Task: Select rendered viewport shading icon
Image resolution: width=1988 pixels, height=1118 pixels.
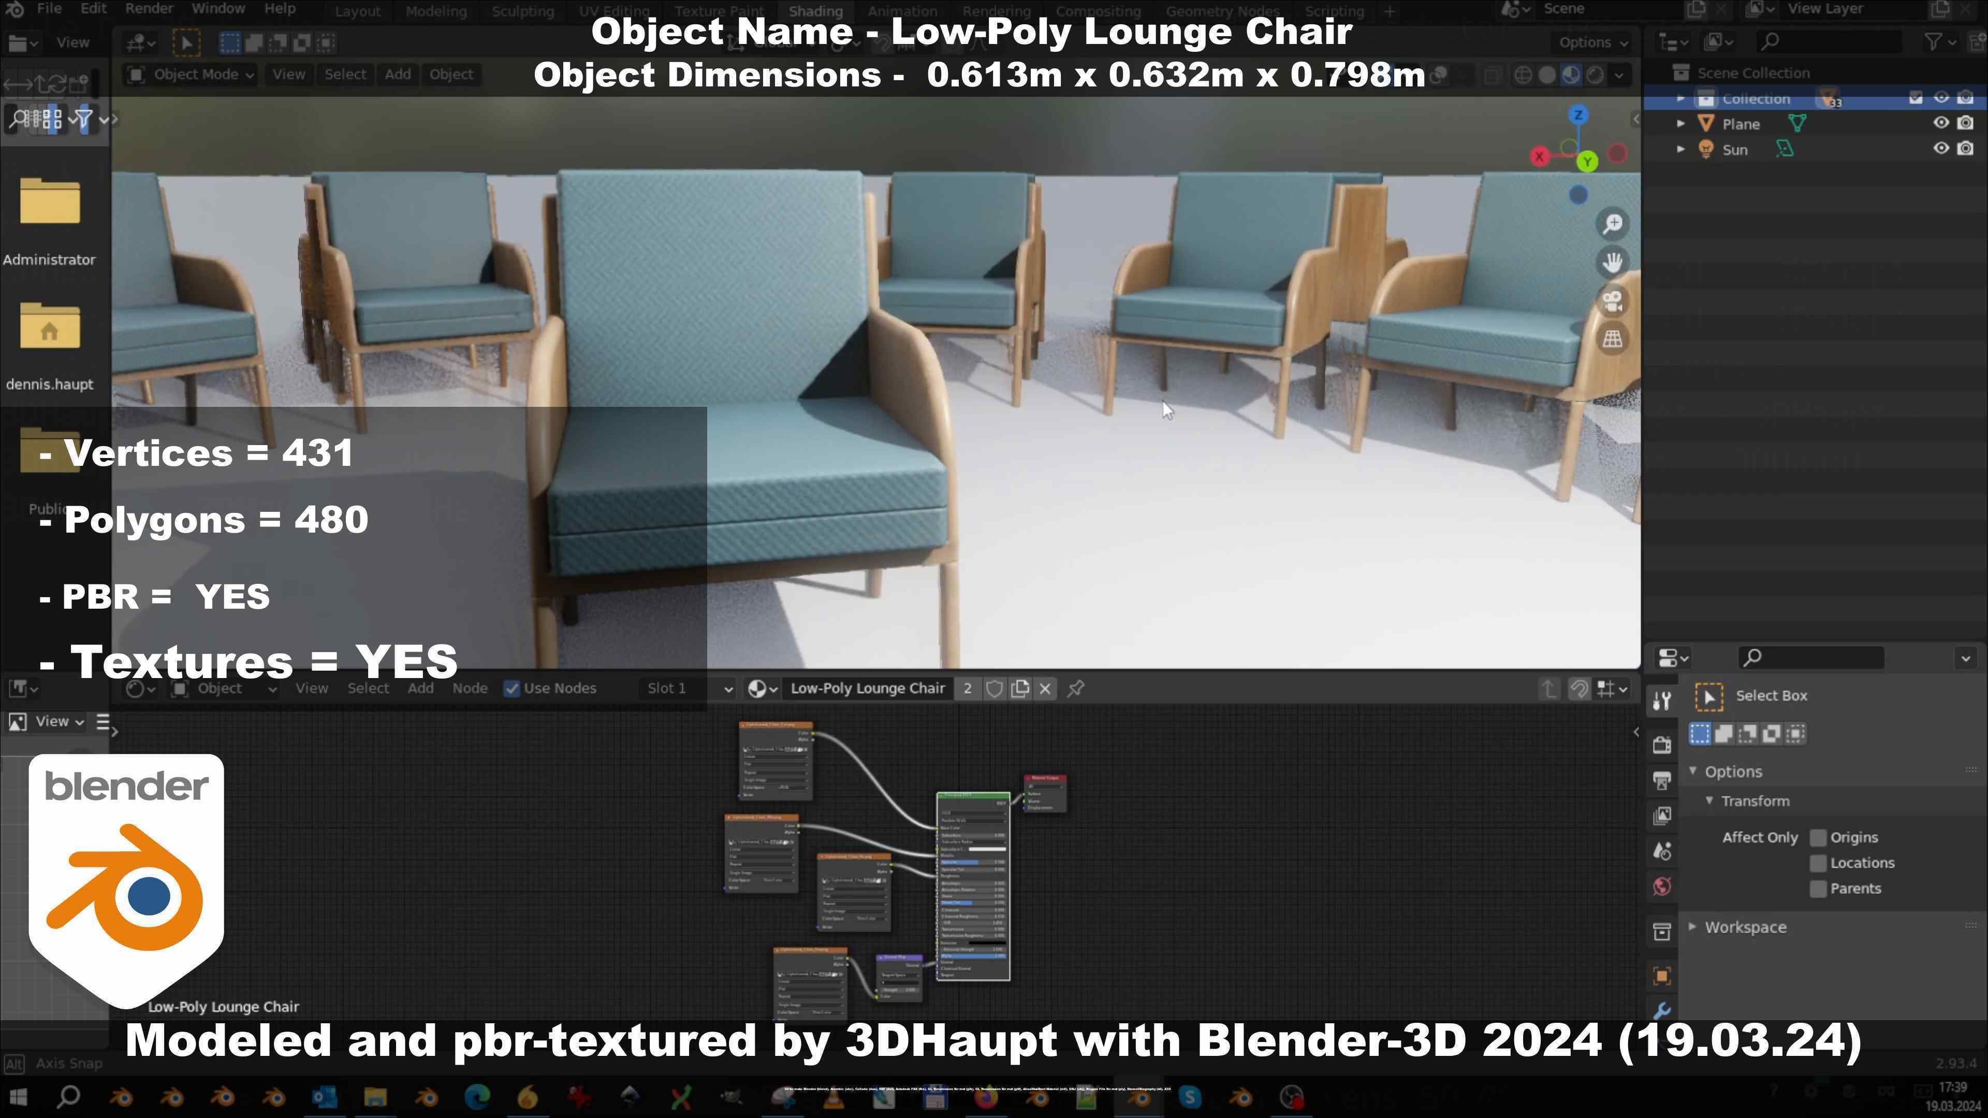Action: click(1595, 75)
